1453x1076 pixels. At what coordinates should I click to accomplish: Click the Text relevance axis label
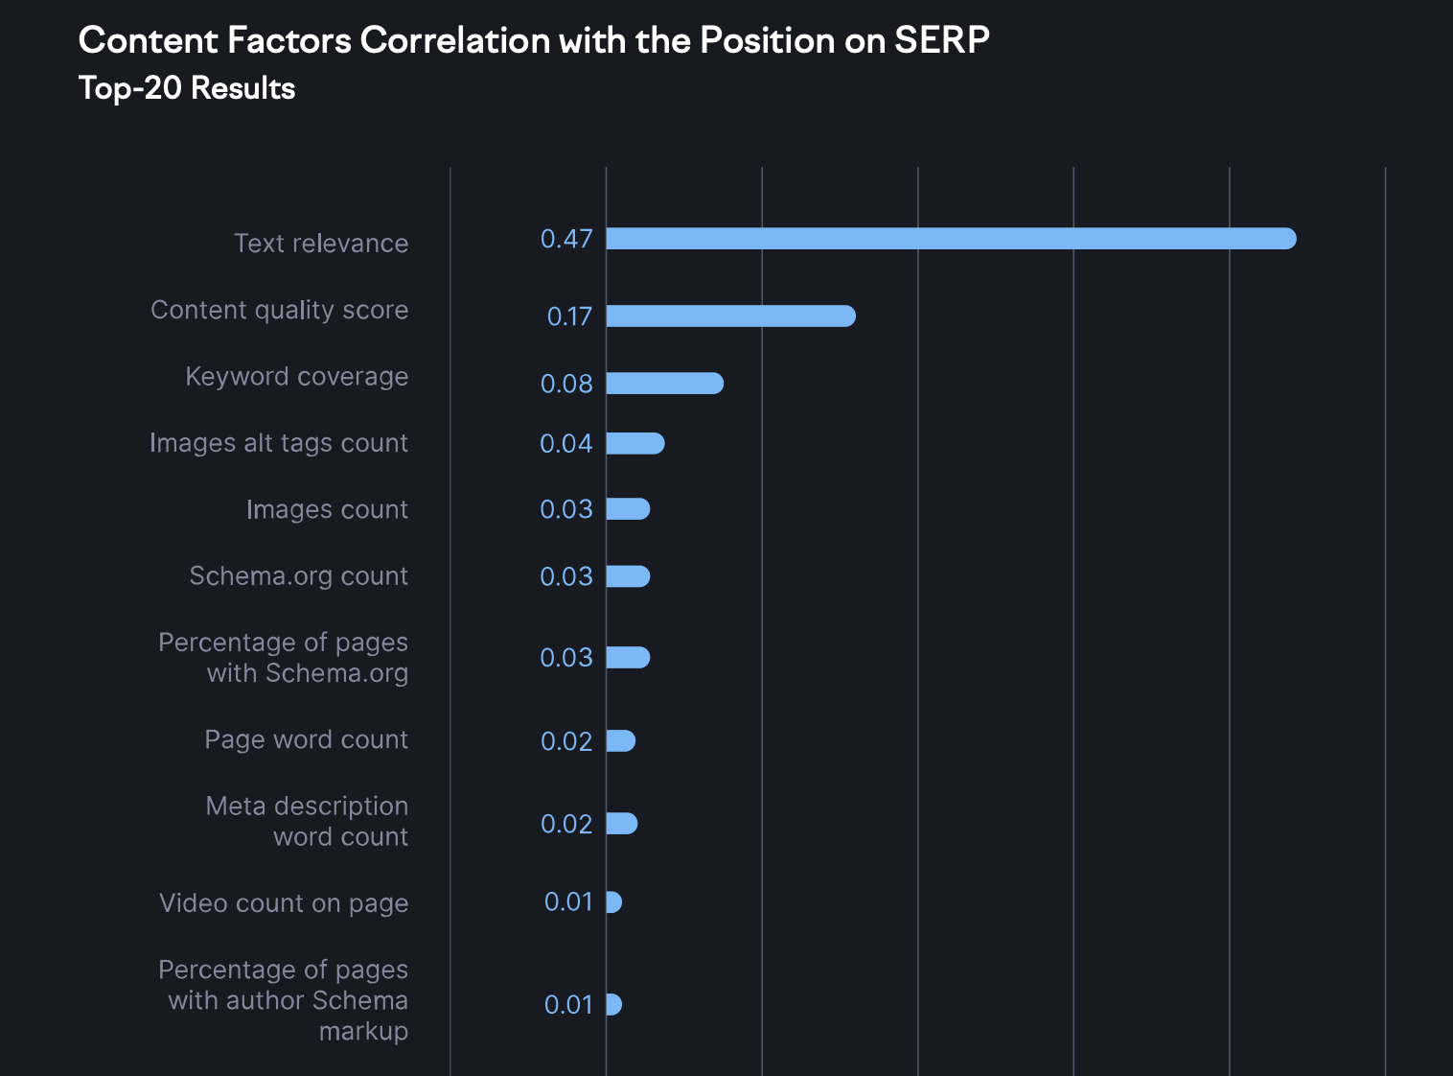pyautogui.click(x=321, y=244)
